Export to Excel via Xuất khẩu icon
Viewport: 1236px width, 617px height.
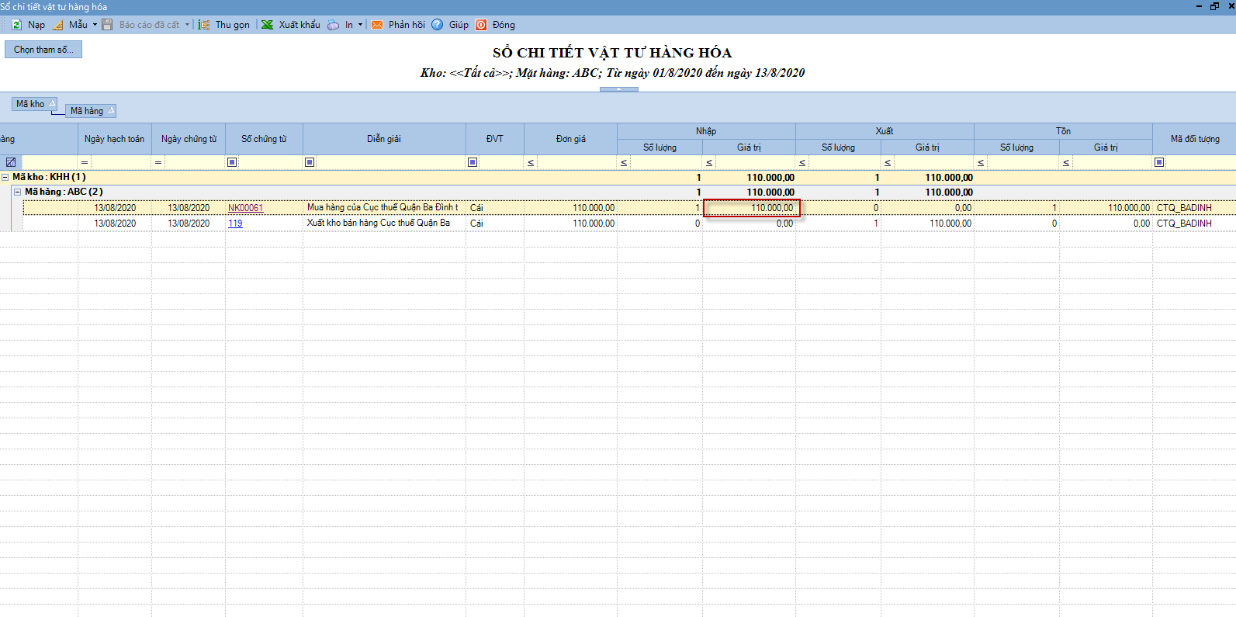(x=268, y=25)
